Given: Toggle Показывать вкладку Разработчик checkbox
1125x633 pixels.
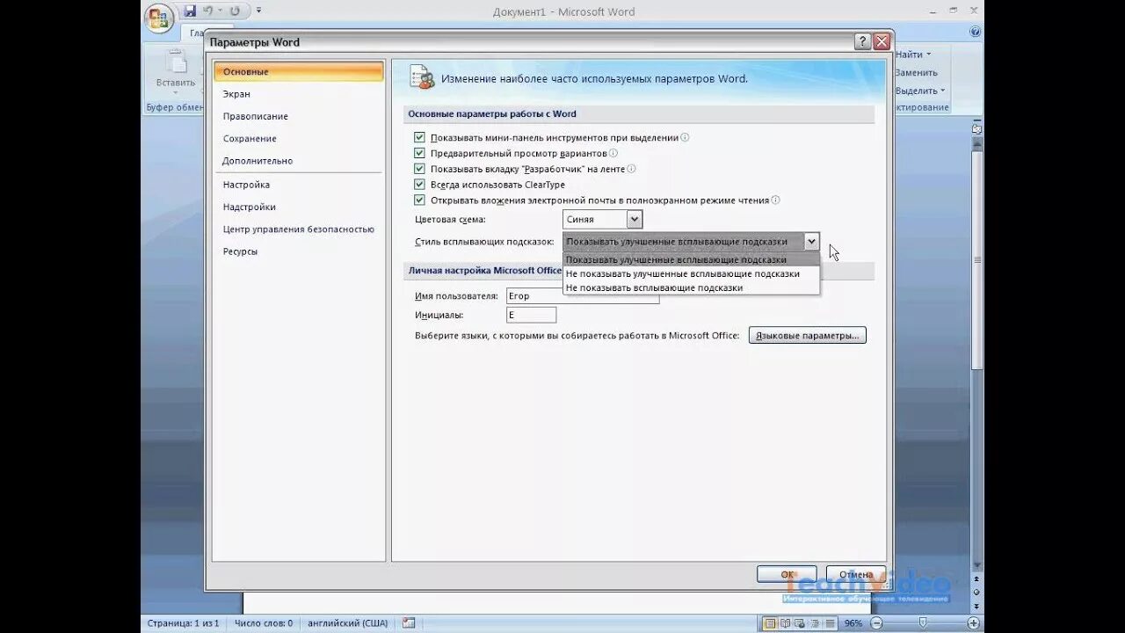Looking at the screenshot, I should coord(419,169).
